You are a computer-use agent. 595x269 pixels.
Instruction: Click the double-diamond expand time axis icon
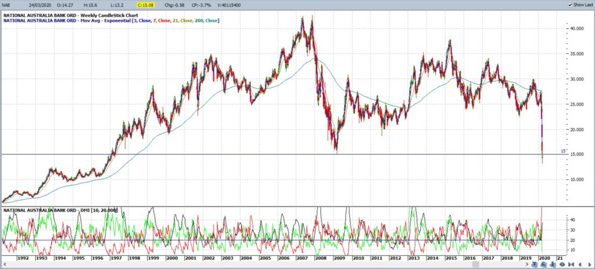coord(562,264)
